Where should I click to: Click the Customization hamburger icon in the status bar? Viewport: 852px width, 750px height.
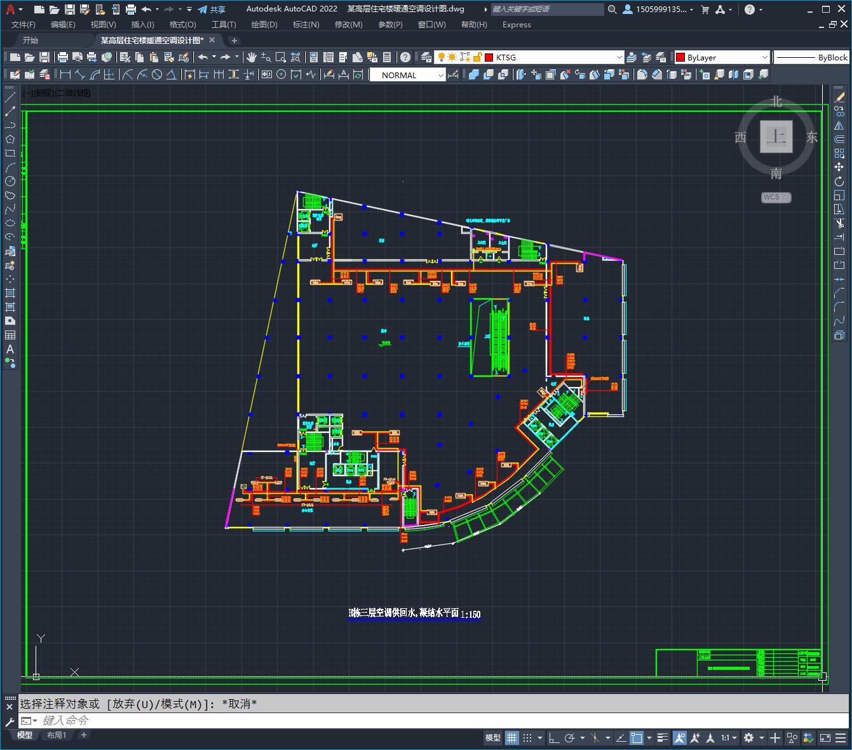(840, 738)
